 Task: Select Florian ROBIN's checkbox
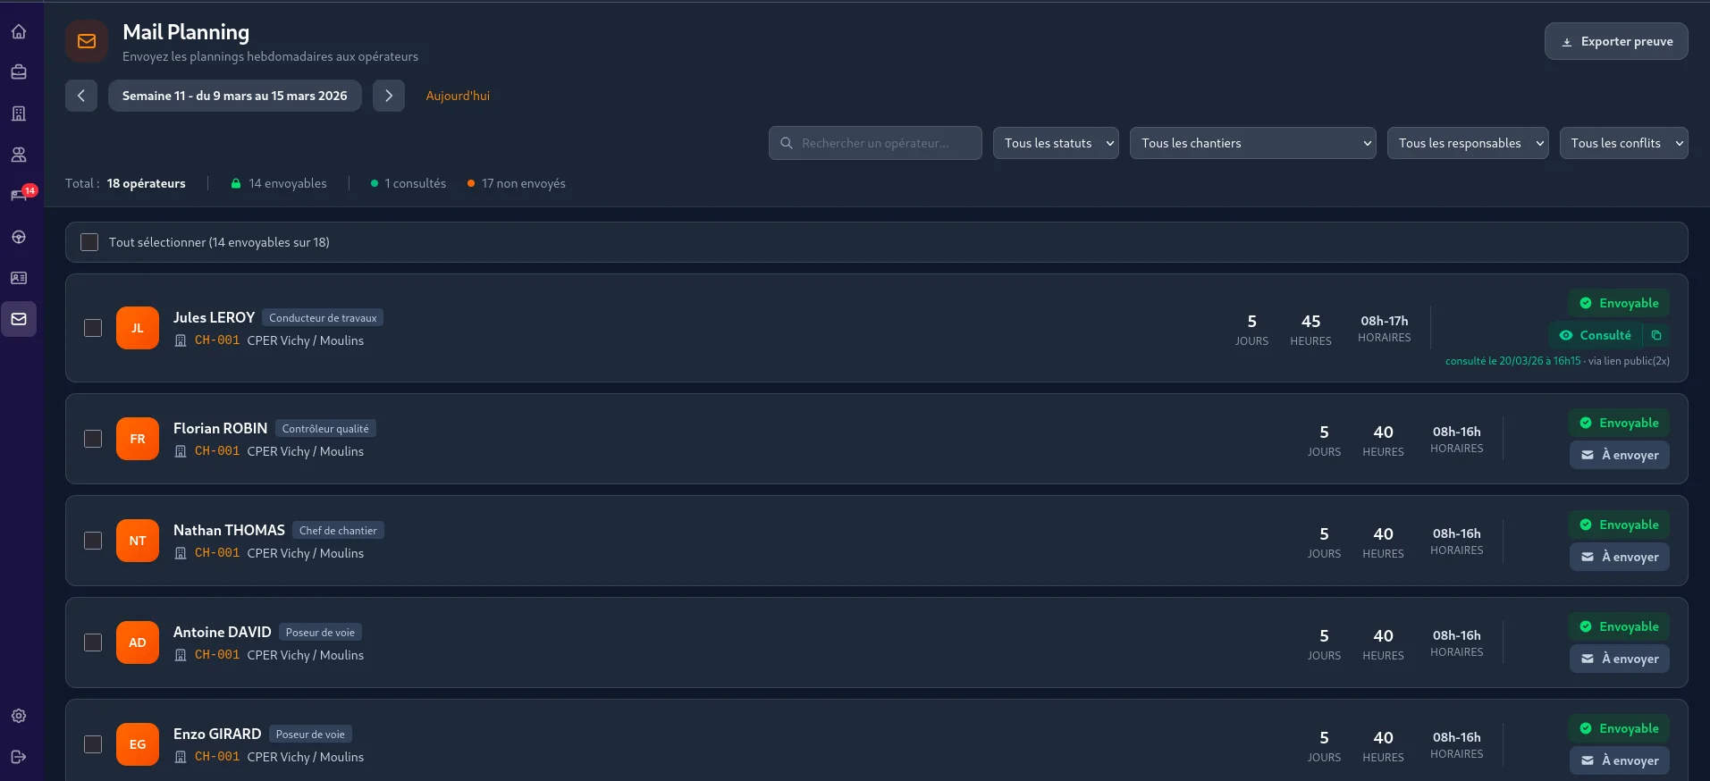tap(93, 439)
